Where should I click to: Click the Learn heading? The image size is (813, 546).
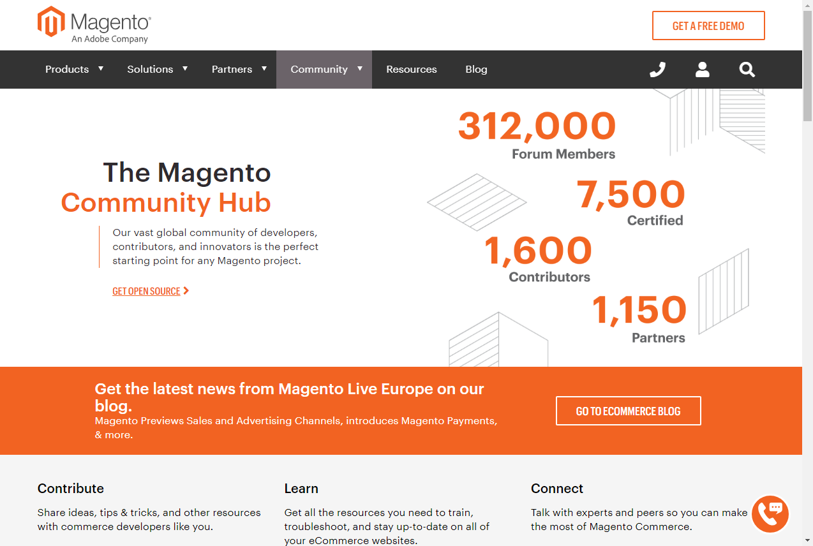301,489
